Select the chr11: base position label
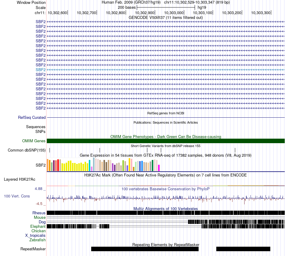Image resolution: width=285 pixels, height=256 pixels. tap(40, 13)
